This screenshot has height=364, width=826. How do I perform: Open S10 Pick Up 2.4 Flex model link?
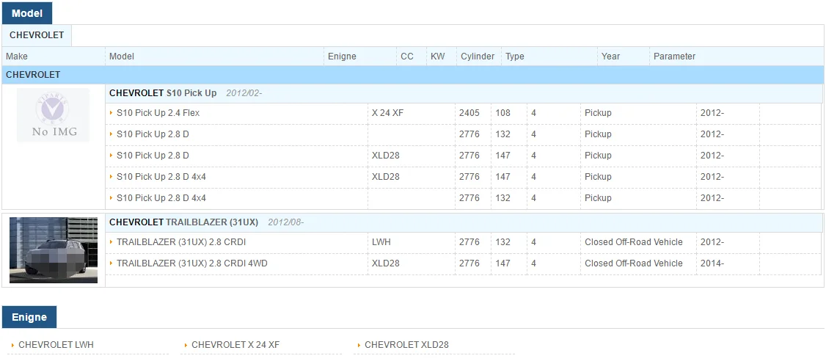[x=158, y=113]
